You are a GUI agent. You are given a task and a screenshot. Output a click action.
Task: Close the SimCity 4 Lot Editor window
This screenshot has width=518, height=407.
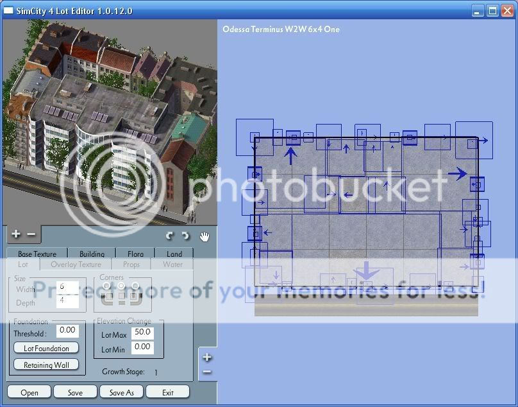508,12
